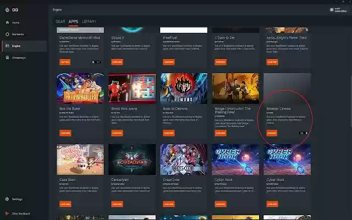This screenshot has height=220, width=352.
Task: Open Settings via the gear icon
Action: coord(7,199)
